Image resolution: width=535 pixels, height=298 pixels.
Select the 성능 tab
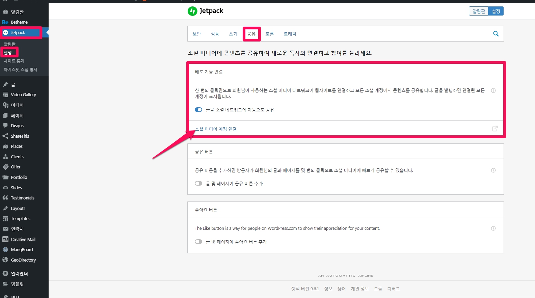pyautogui.click(x=215, y=34)
